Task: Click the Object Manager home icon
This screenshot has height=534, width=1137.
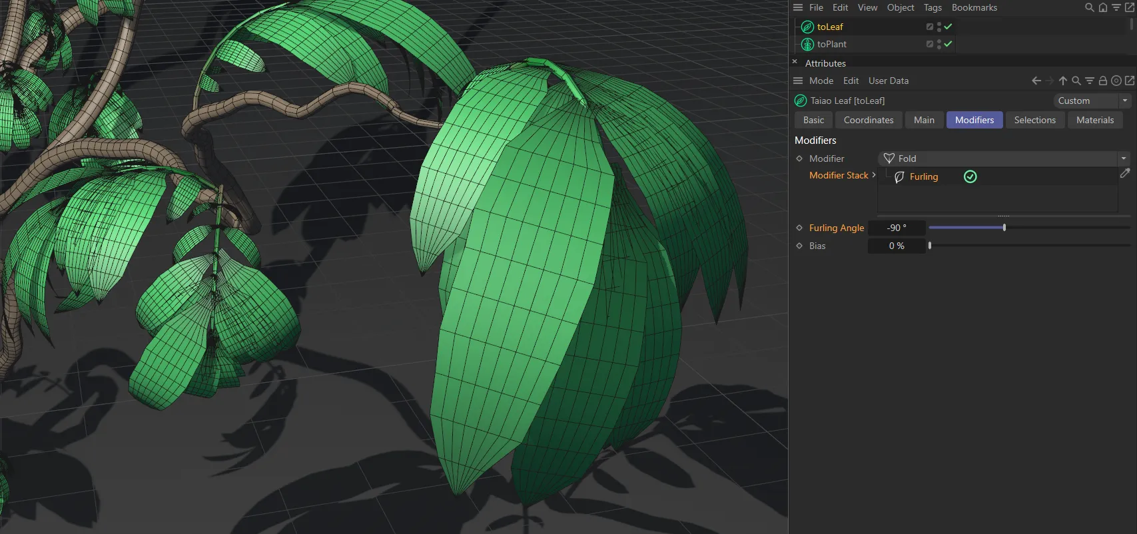Action: pos(1103,7)
